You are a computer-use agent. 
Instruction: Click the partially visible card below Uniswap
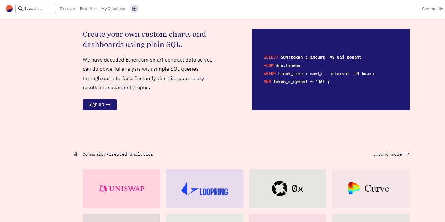121,218
